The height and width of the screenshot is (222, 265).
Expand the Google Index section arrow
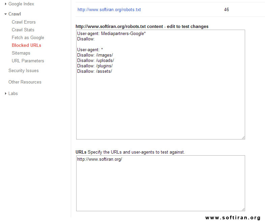(x=6, y=4)
